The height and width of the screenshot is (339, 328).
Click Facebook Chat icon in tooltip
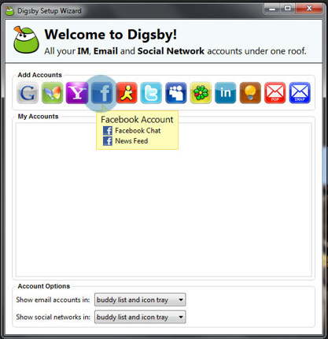[108, 131]
